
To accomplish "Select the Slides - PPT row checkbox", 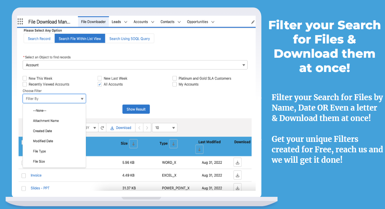I will pyautogui.click(x=24, y=188).
